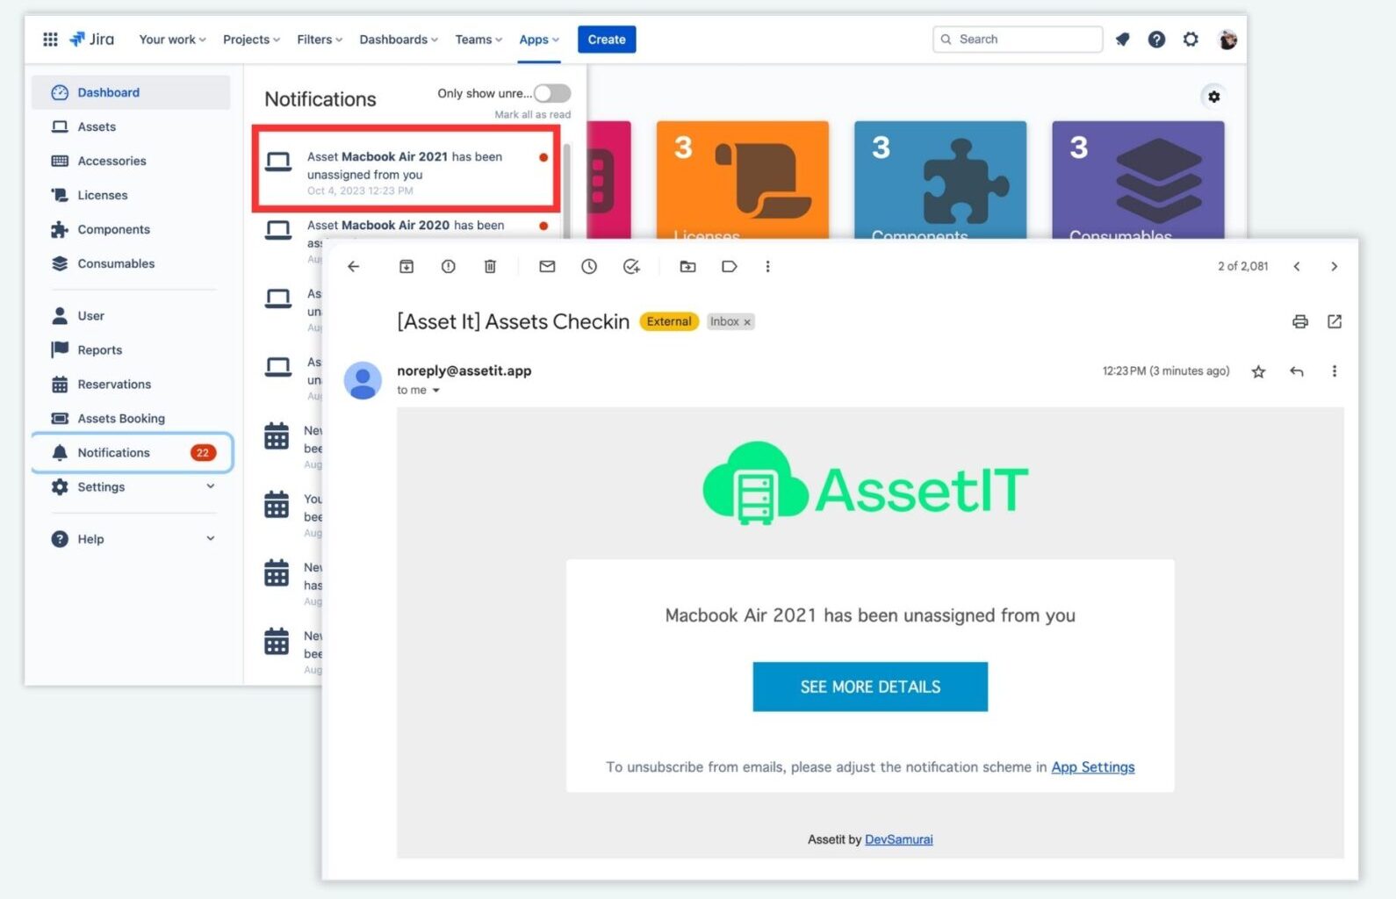Expand the Help sidebar section
Viewport: 1396px width, 899px height.
click(211, 538)
